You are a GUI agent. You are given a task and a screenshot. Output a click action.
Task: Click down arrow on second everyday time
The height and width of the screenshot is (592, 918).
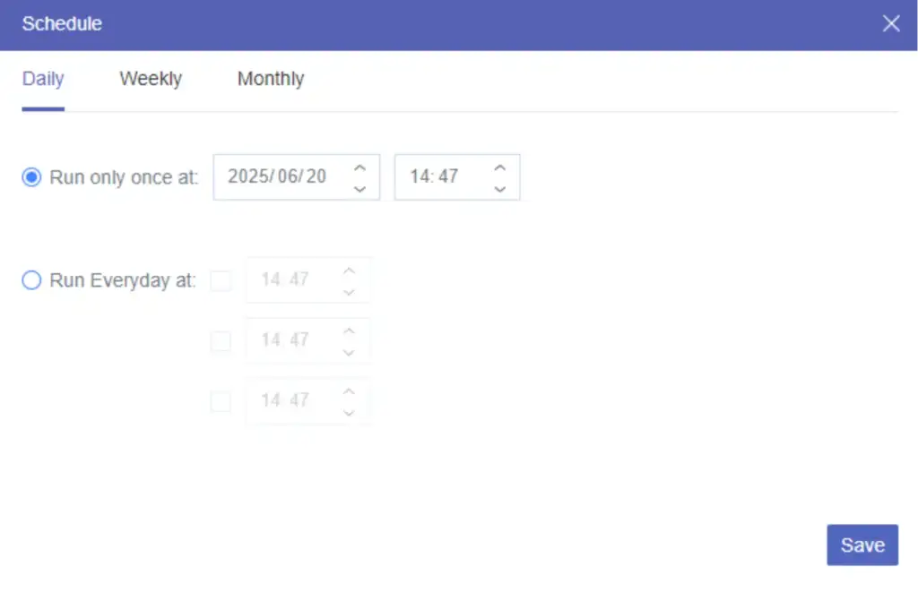(349, 351)
